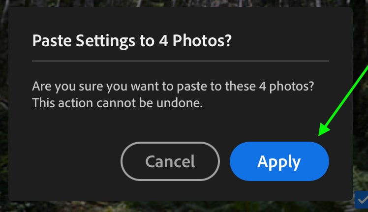Toggle the blue checkmark box at corner
This screenshot has width=368, height=212.
point(362,200)
